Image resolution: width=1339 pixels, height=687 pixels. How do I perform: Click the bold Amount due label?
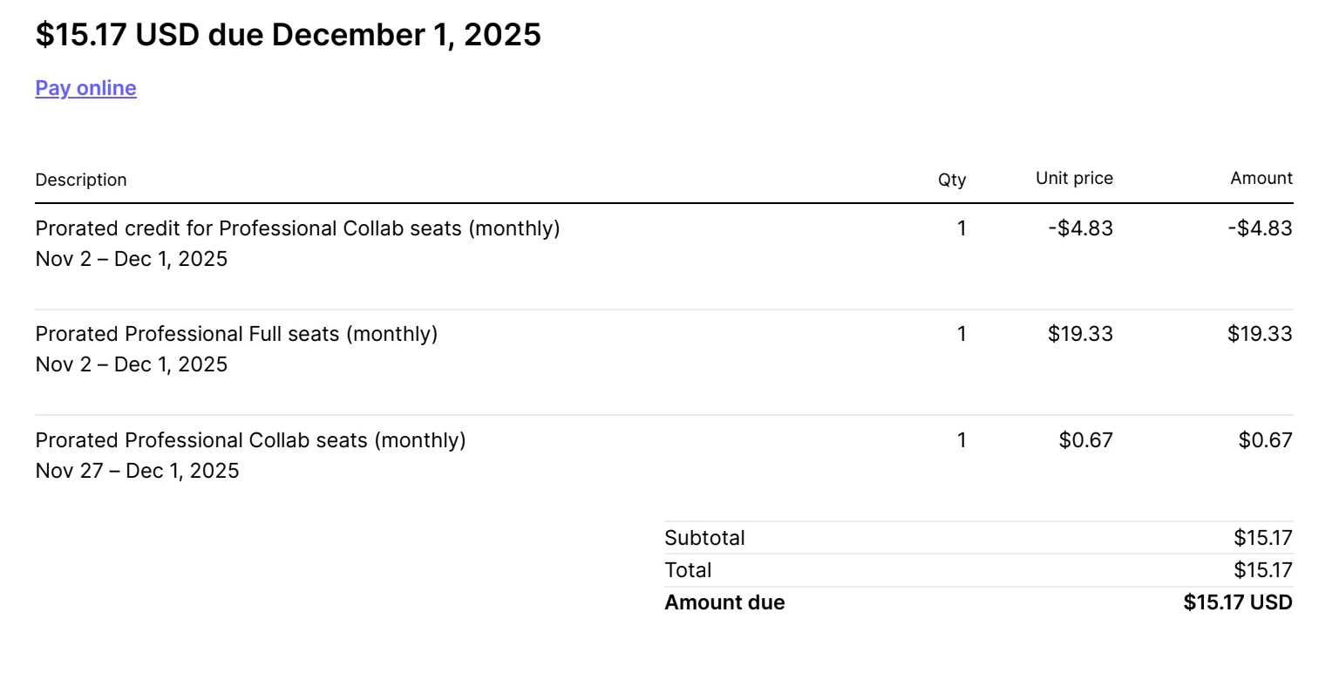tap(724, 602)
